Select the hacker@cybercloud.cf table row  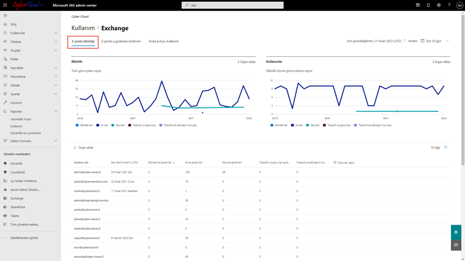(x=261, y=228)
